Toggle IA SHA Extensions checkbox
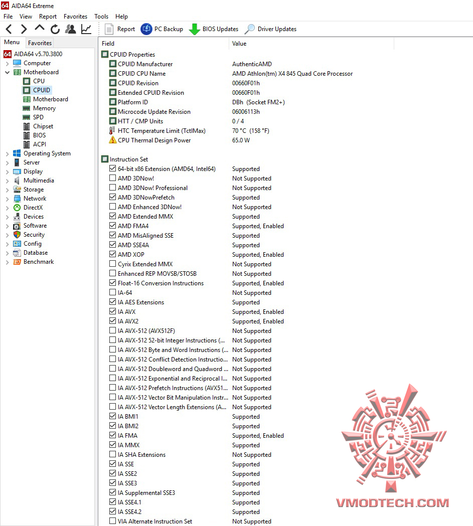The height and width of the screenshot is (526, 473). point(113,454)
